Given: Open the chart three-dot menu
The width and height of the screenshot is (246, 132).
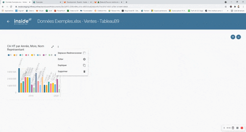Looking at the screenshot, I should [58, 47].
